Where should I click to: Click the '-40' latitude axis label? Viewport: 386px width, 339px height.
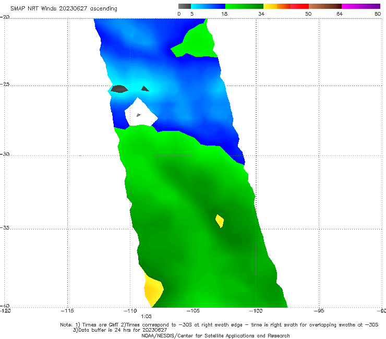point(5,306)
